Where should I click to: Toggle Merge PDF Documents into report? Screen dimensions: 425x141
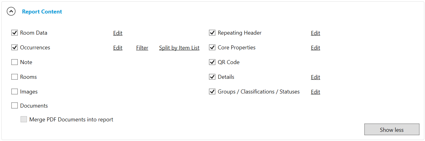pos(24,120)
